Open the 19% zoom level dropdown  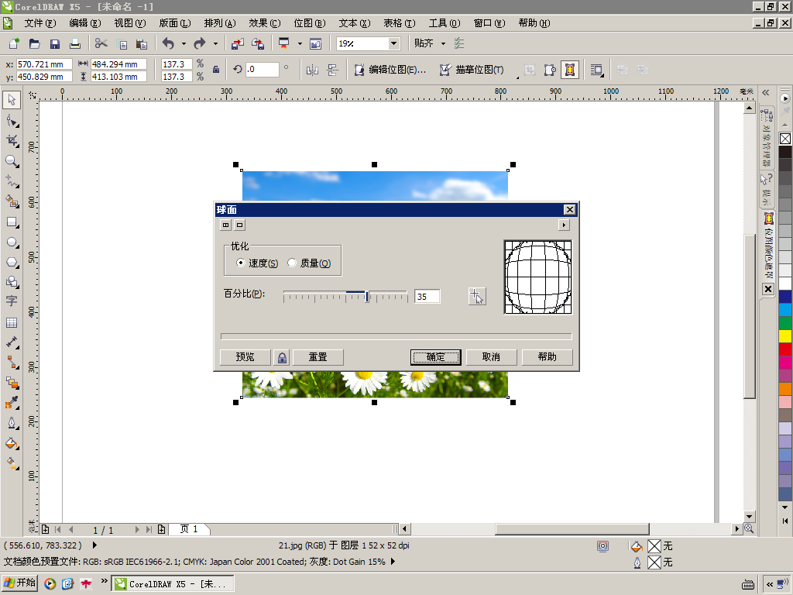click(x=394, y=43)
